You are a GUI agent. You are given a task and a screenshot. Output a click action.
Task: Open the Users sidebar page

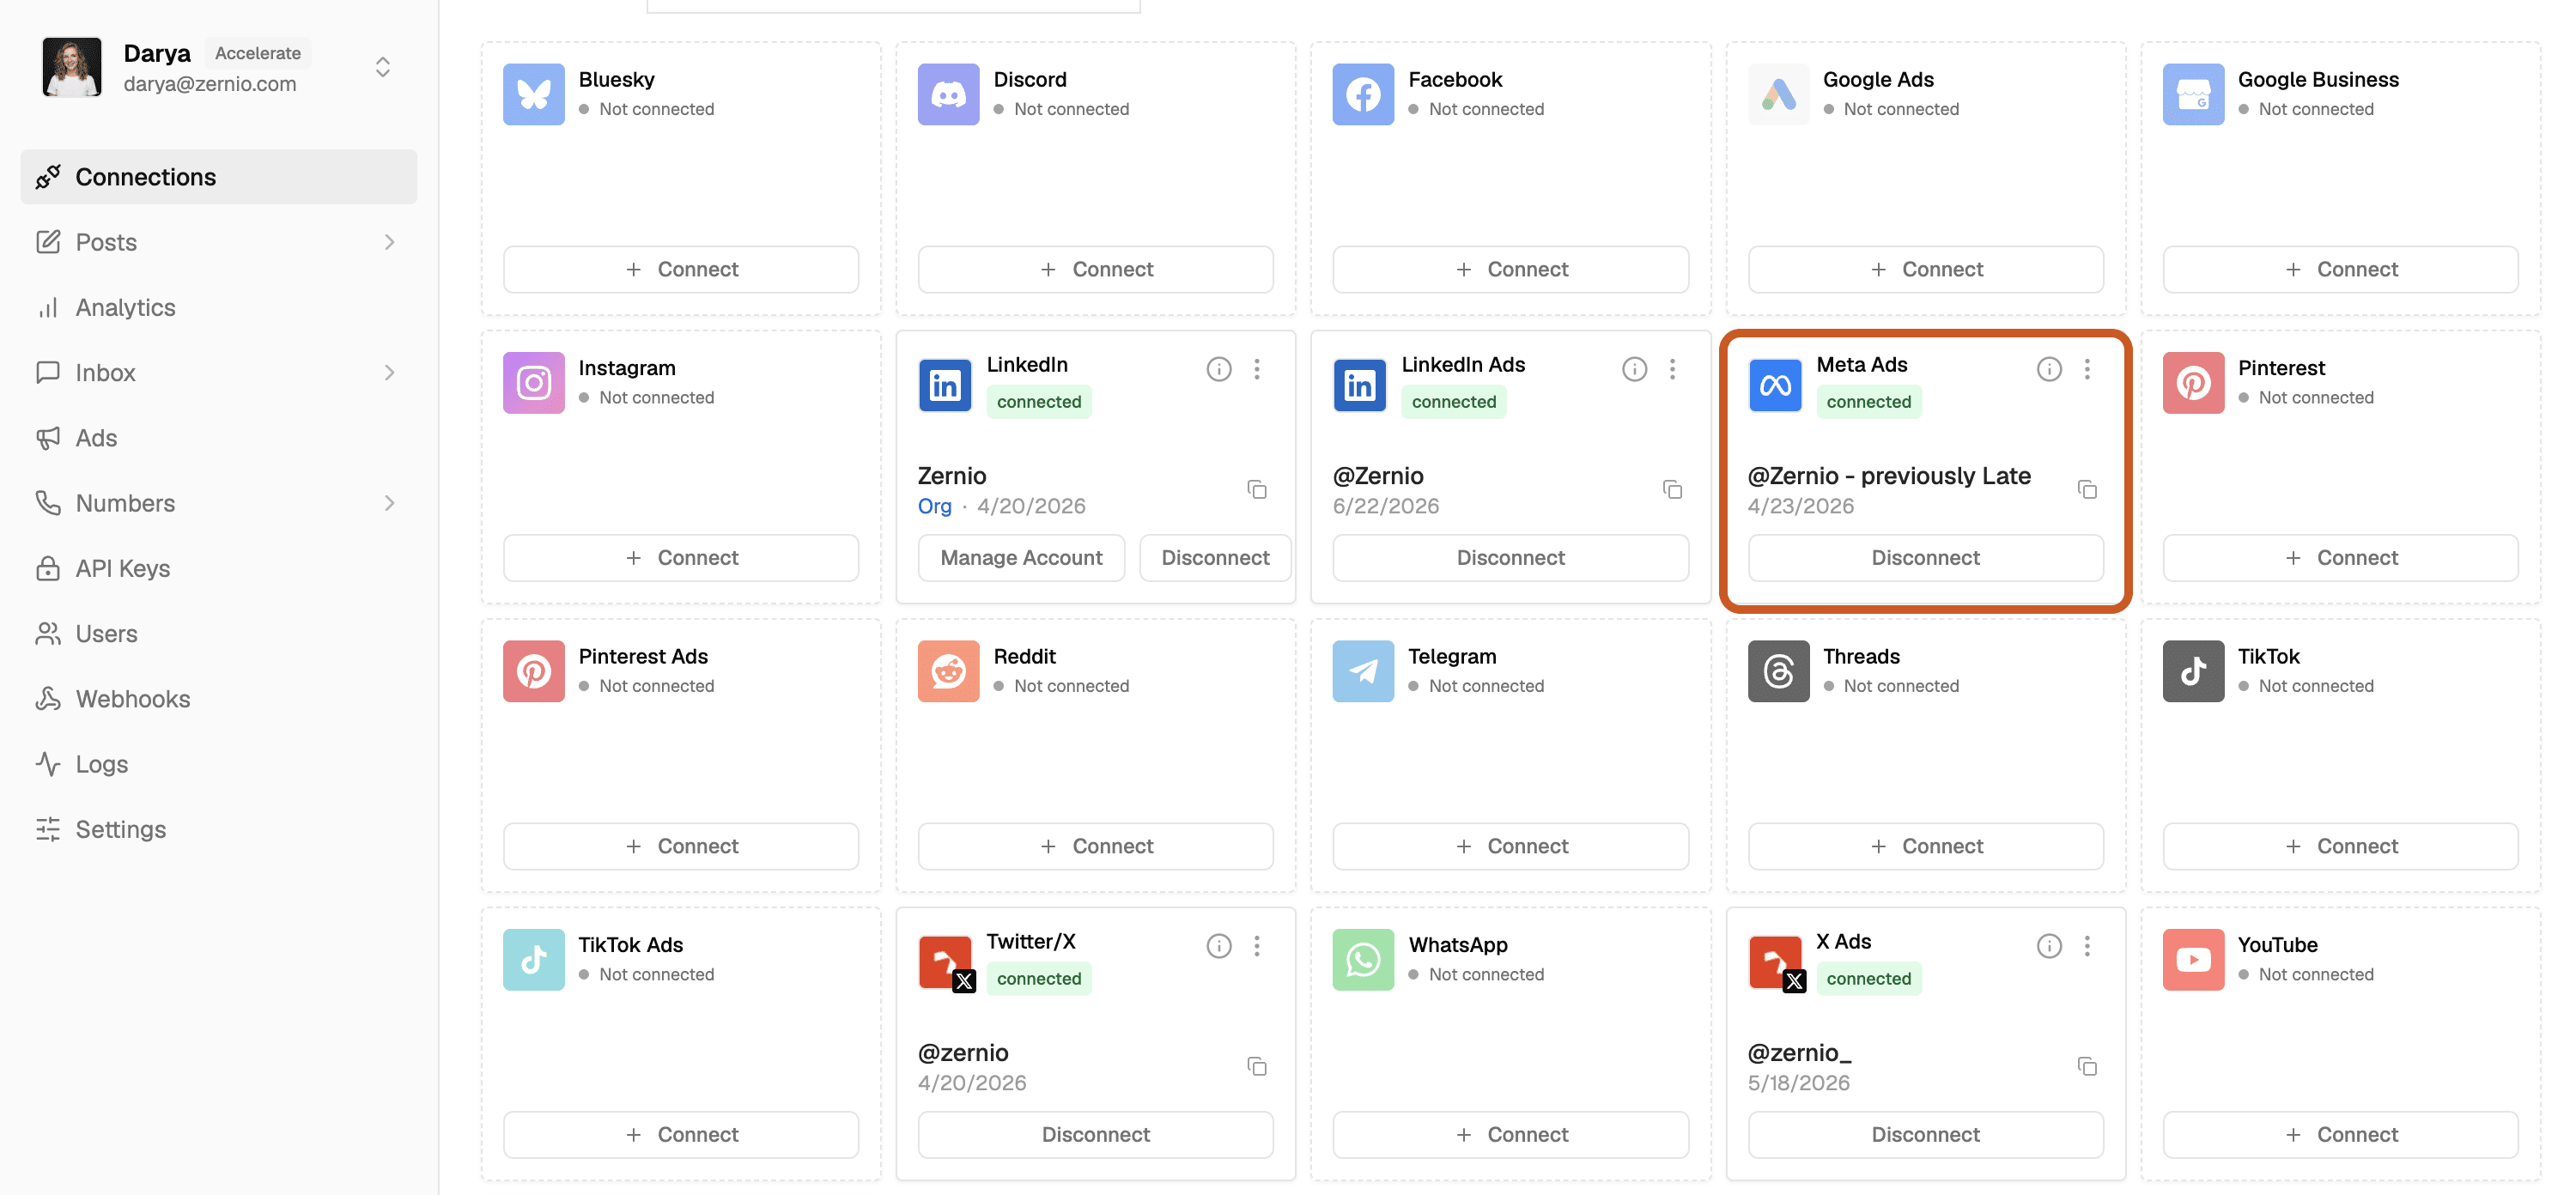(218, 633)
